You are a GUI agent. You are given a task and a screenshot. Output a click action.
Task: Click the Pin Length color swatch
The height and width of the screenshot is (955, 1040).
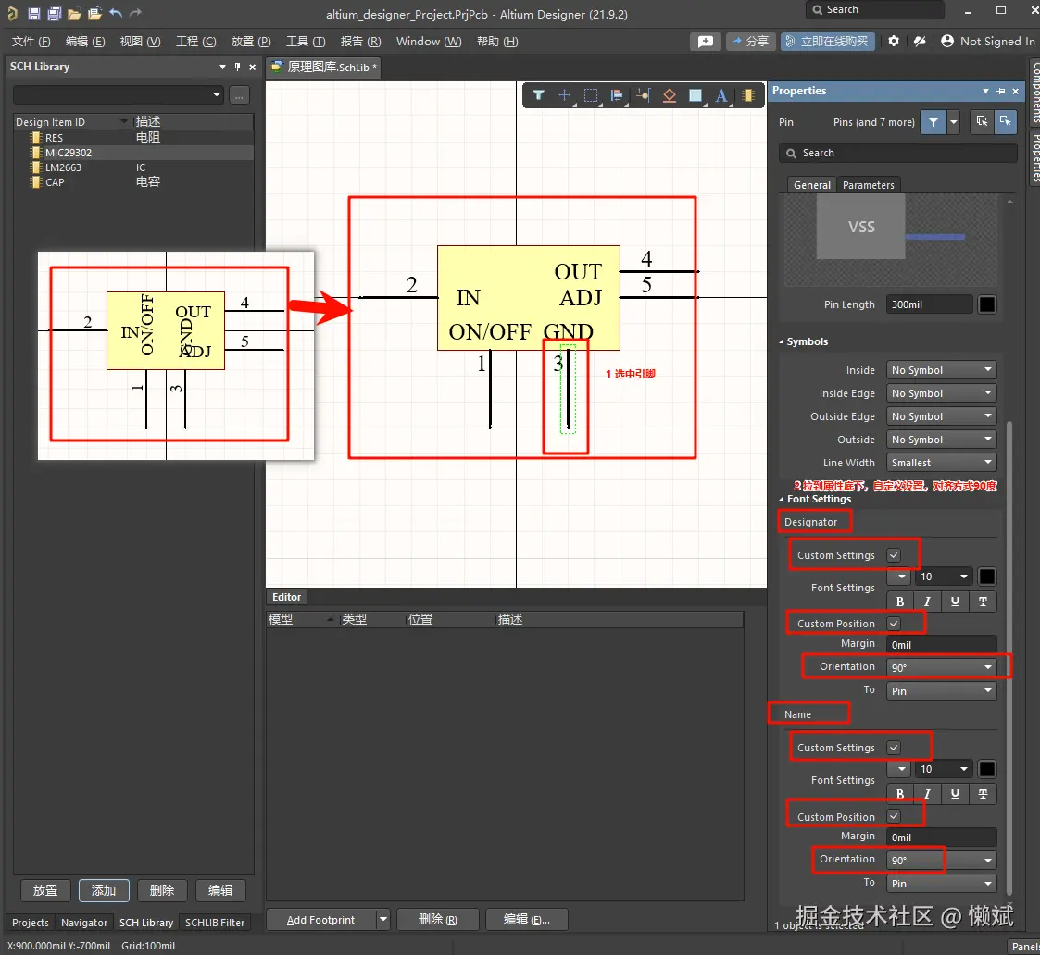click(987, 304)
